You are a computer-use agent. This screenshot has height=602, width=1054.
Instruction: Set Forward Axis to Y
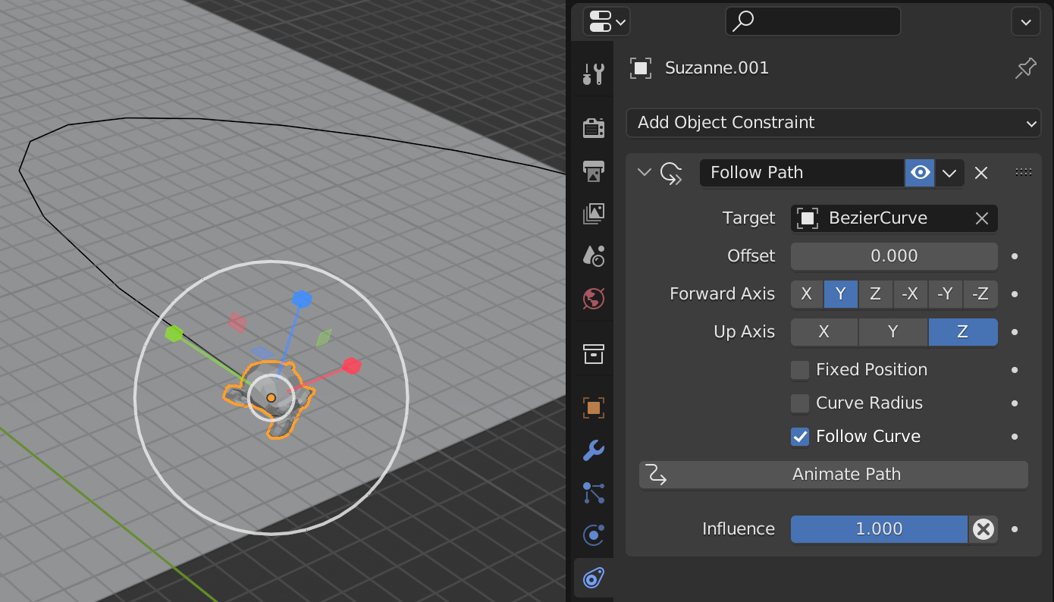click(x=841, y=294)
